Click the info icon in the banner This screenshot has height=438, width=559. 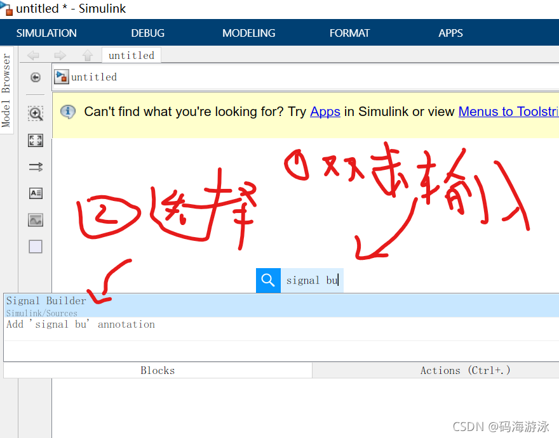[68, 112]
